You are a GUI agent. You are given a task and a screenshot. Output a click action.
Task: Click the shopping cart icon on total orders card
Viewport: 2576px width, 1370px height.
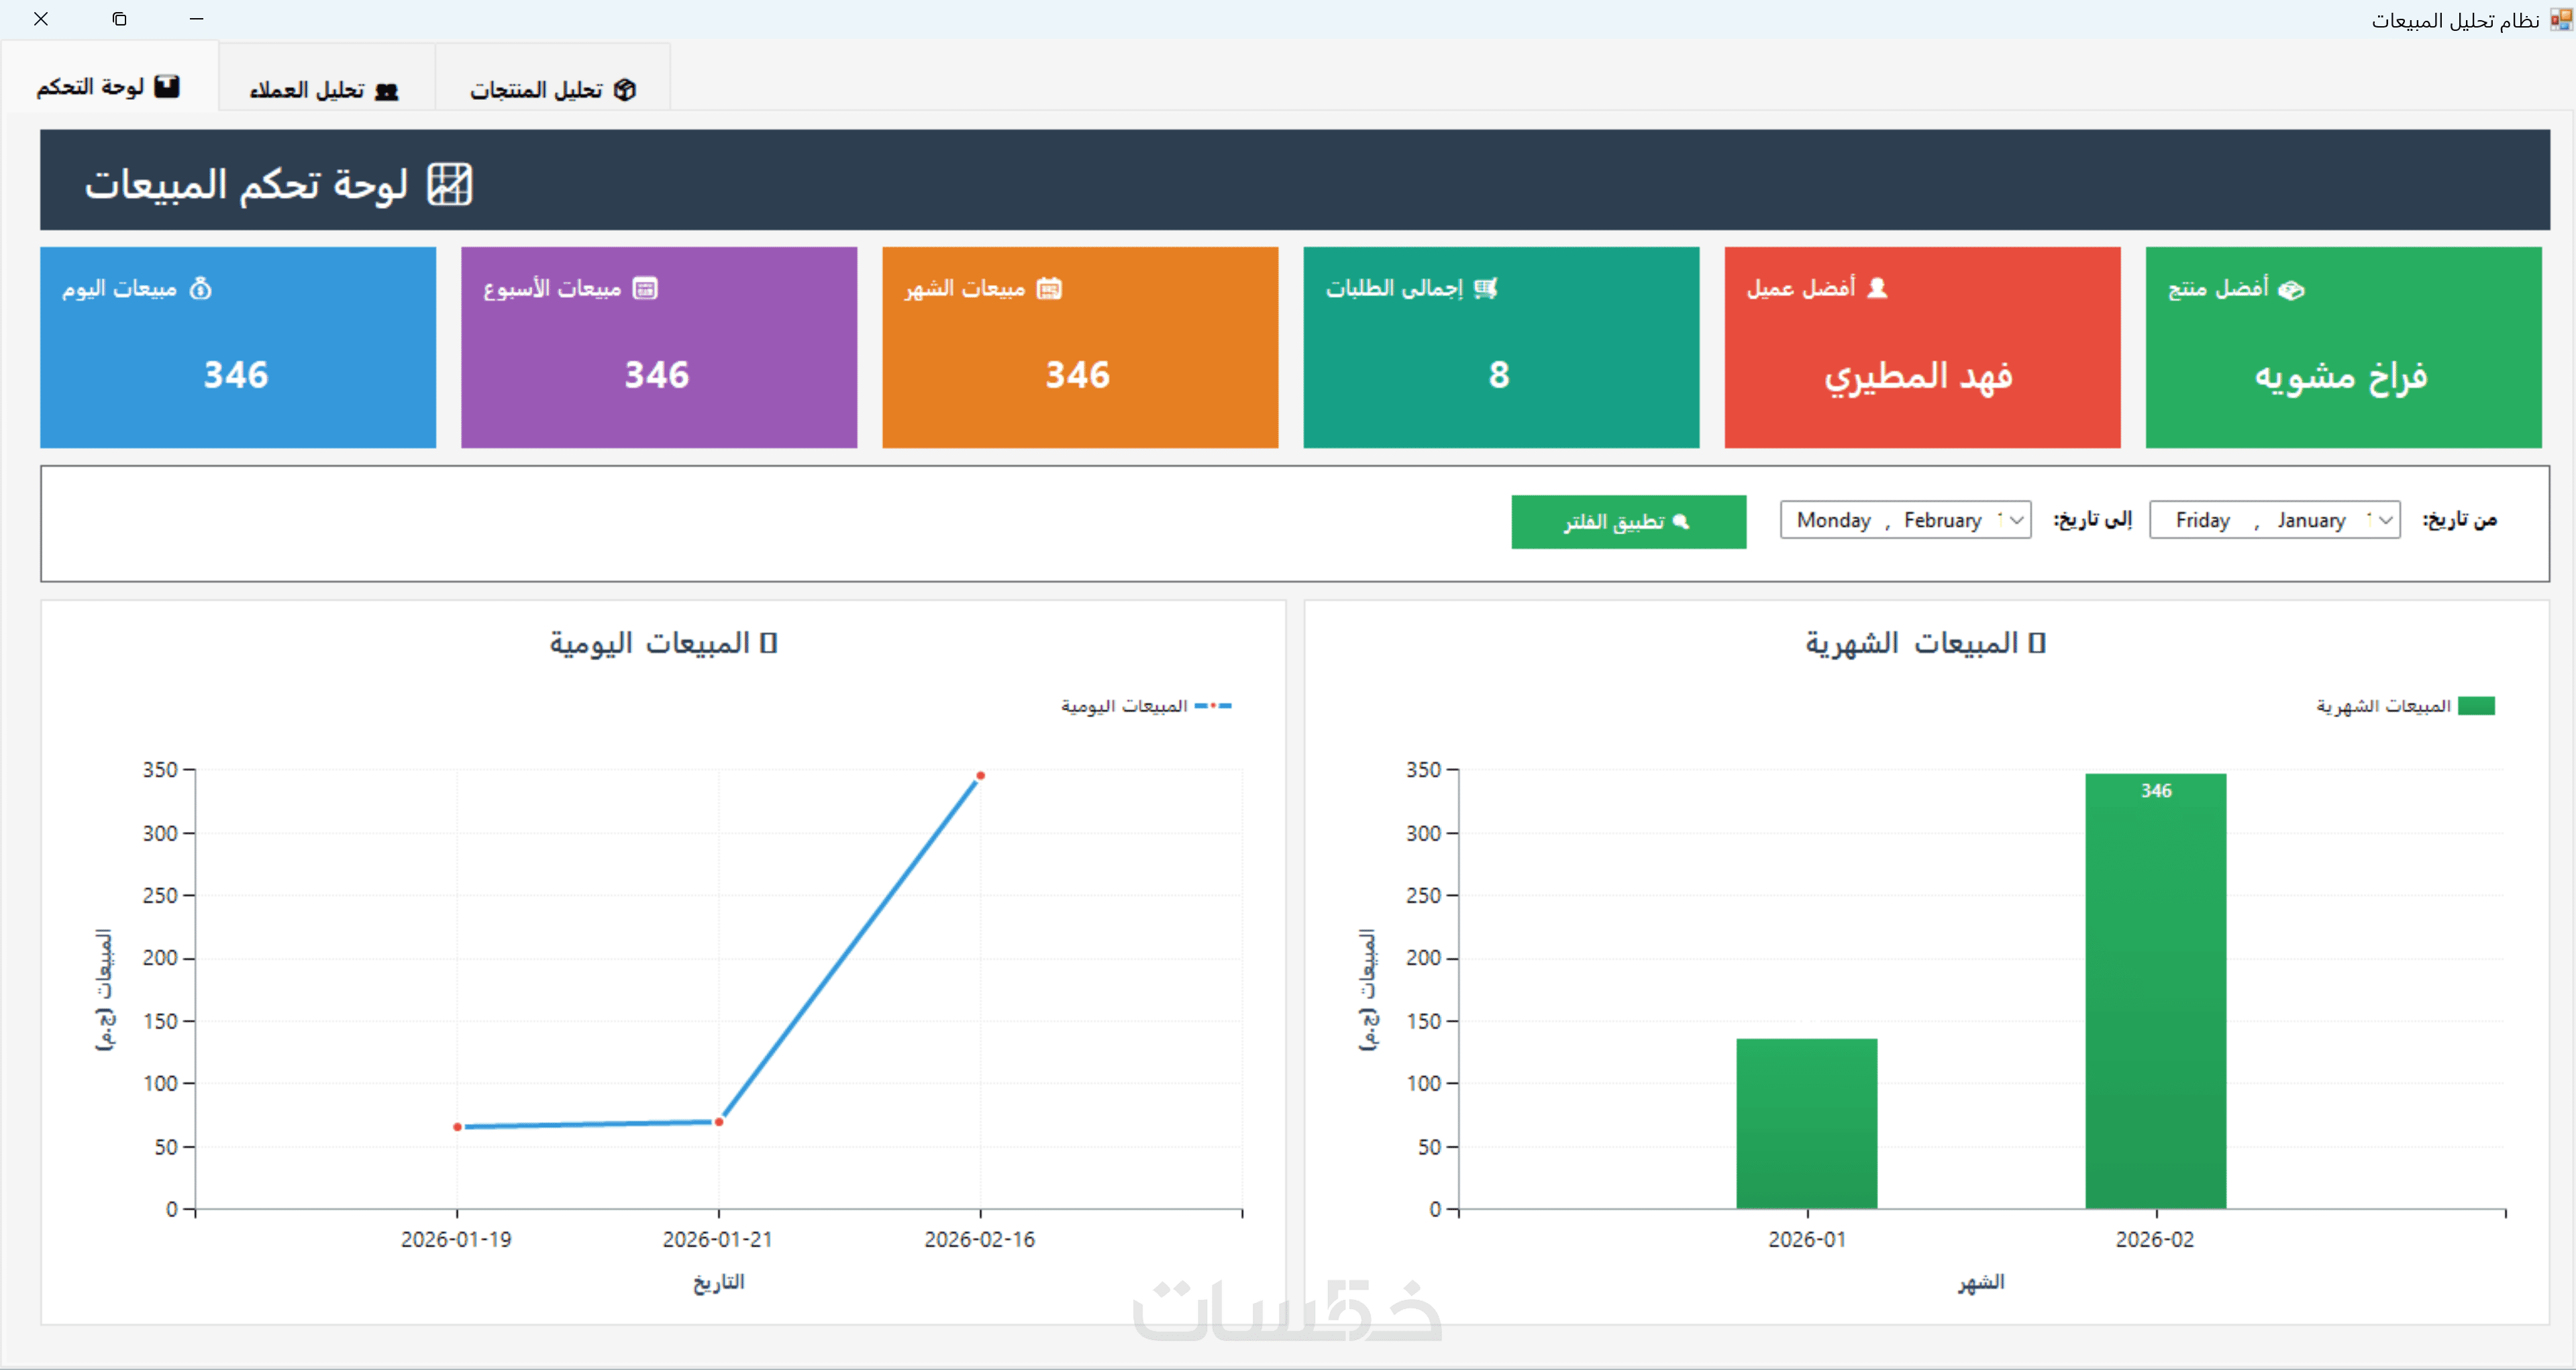point(1486,289)
